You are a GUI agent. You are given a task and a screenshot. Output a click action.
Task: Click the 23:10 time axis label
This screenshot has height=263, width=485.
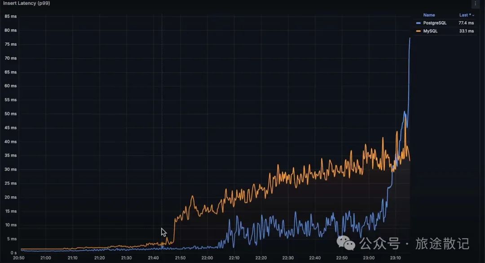[395, 258]
